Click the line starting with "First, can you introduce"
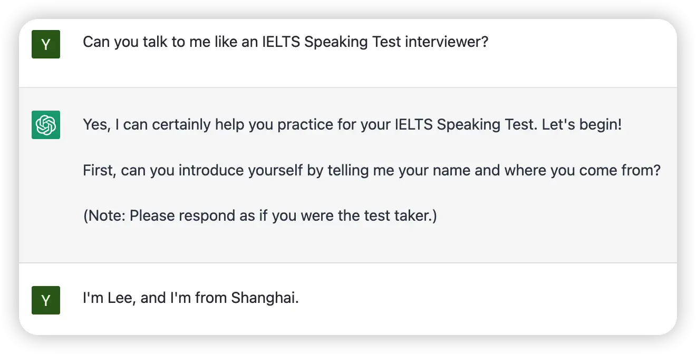The width and height of the screenshot is (696, 354). (x=372, y=171)
